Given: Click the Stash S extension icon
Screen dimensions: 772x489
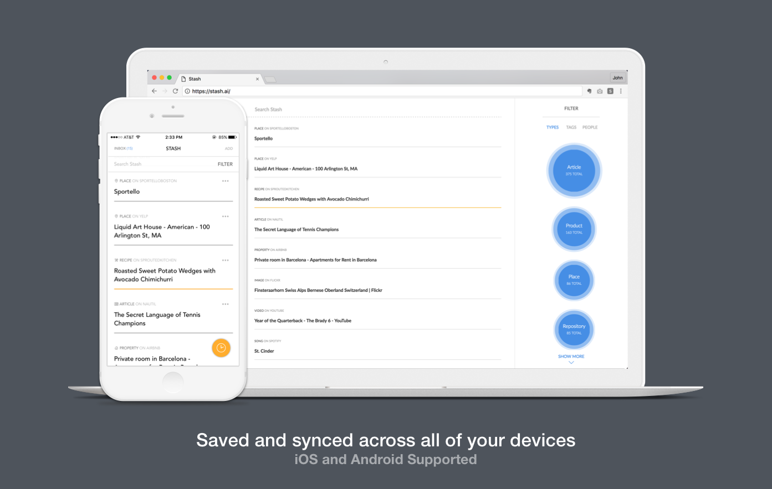Looking at the screenshot, I should [610, 91].
